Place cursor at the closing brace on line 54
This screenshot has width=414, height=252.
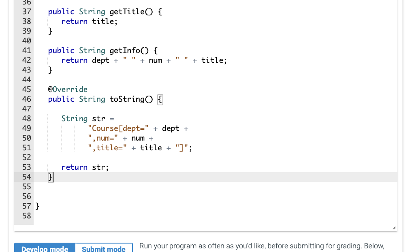pyautogui.click(x=49, y=177)
